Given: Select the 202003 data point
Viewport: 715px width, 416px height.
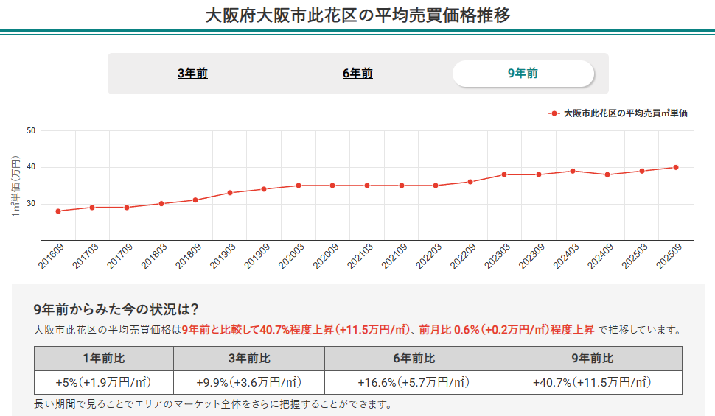Looking at the screenshot, I should click(x=299, y=186).
